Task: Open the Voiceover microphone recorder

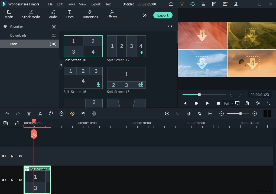Action: click(189, 114)
